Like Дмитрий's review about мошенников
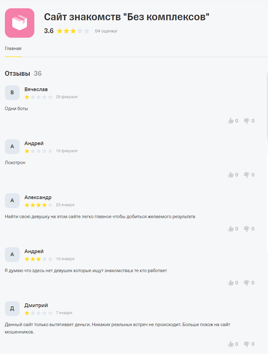The width and height of the screenshot is (268, 354). coord(231,344)
